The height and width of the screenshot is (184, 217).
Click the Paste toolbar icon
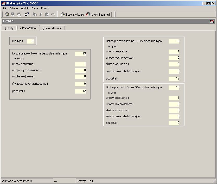click(x=47, y=14)
